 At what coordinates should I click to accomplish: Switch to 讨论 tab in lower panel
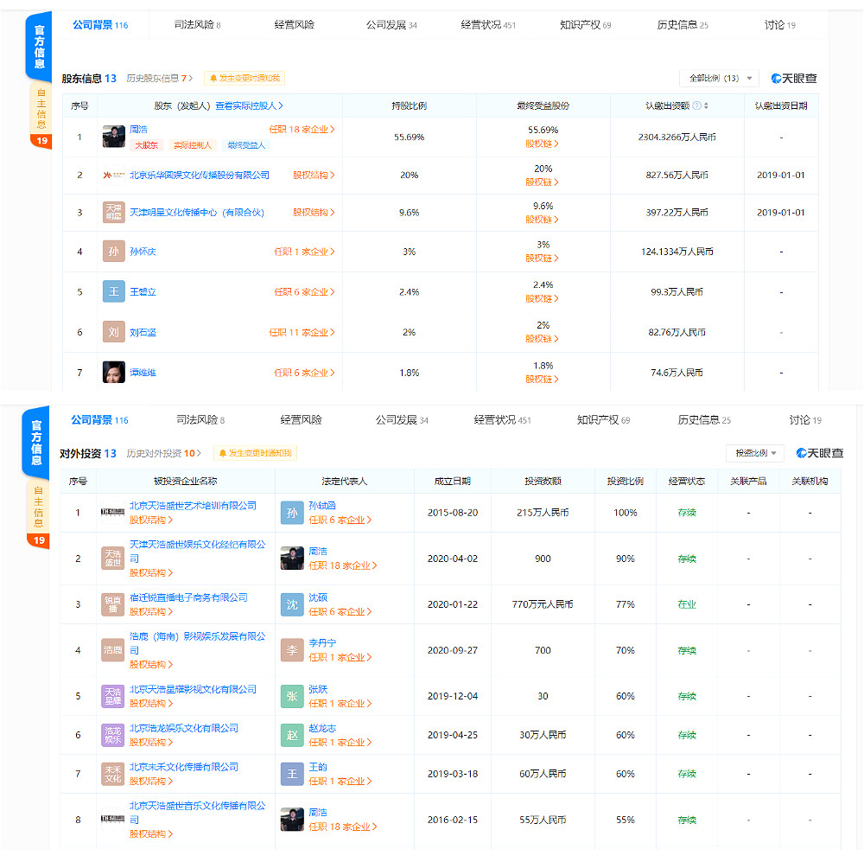pos(805,420)
